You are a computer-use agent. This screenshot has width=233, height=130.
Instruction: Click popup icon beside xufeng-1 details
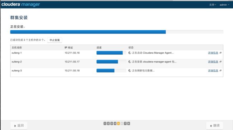point(220,53)
